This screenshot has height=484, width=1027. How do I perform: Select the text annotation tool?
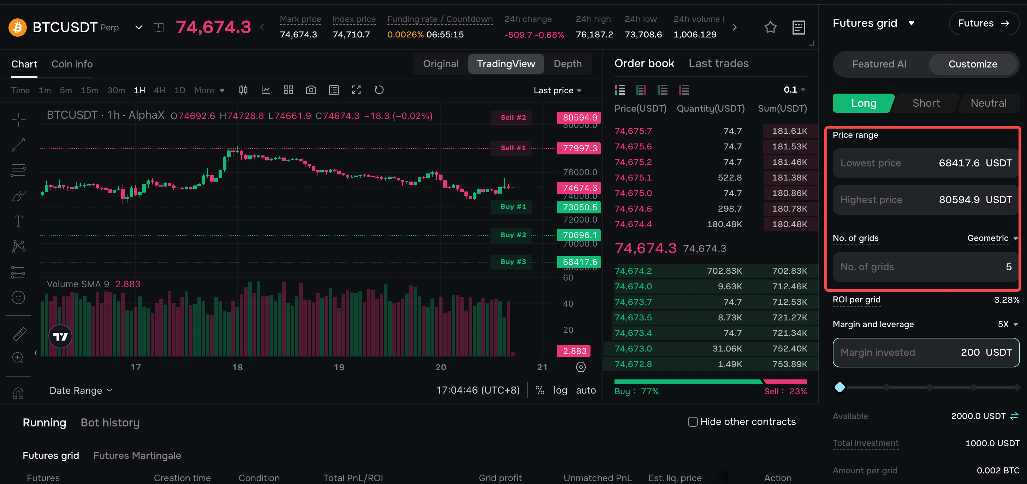coord(18,221)
